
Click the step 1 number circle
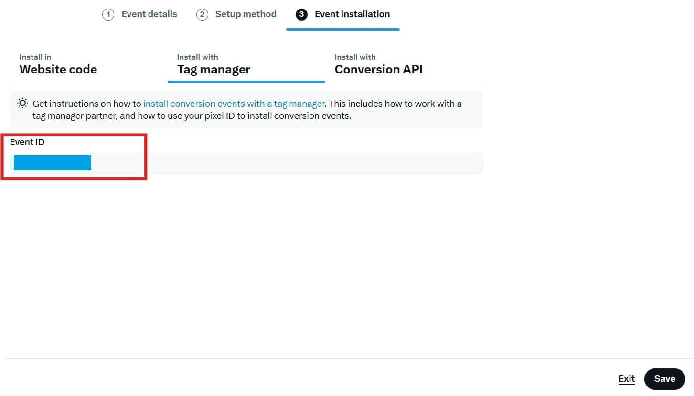click(108, 14)
